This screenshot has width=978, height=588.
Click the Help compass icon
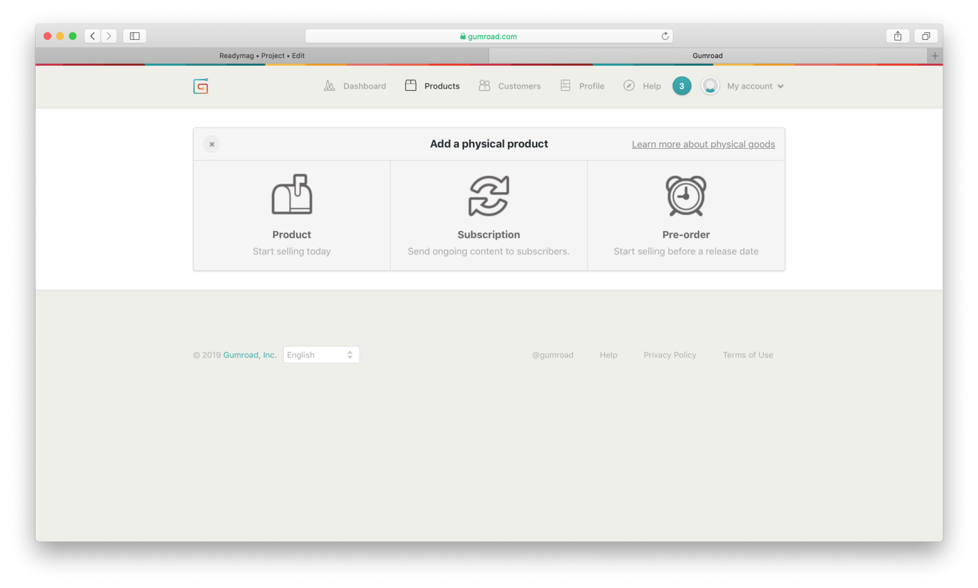coord(628,86)
